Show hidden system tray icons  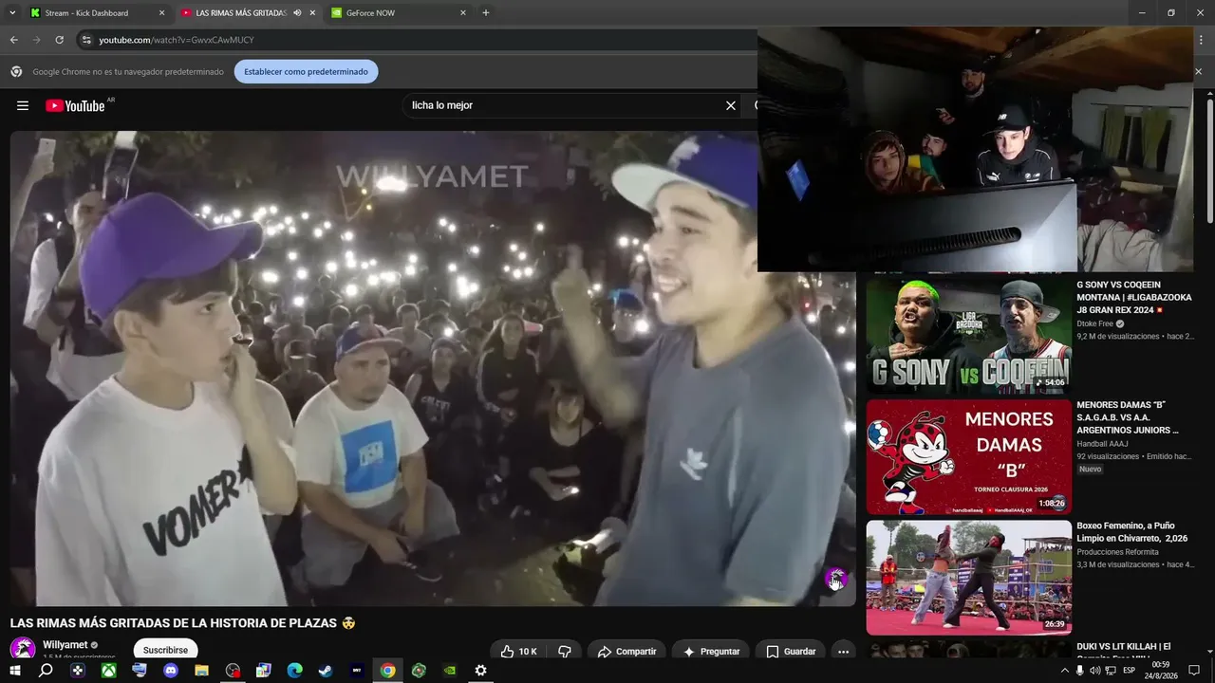click(x=1064, y=671)
